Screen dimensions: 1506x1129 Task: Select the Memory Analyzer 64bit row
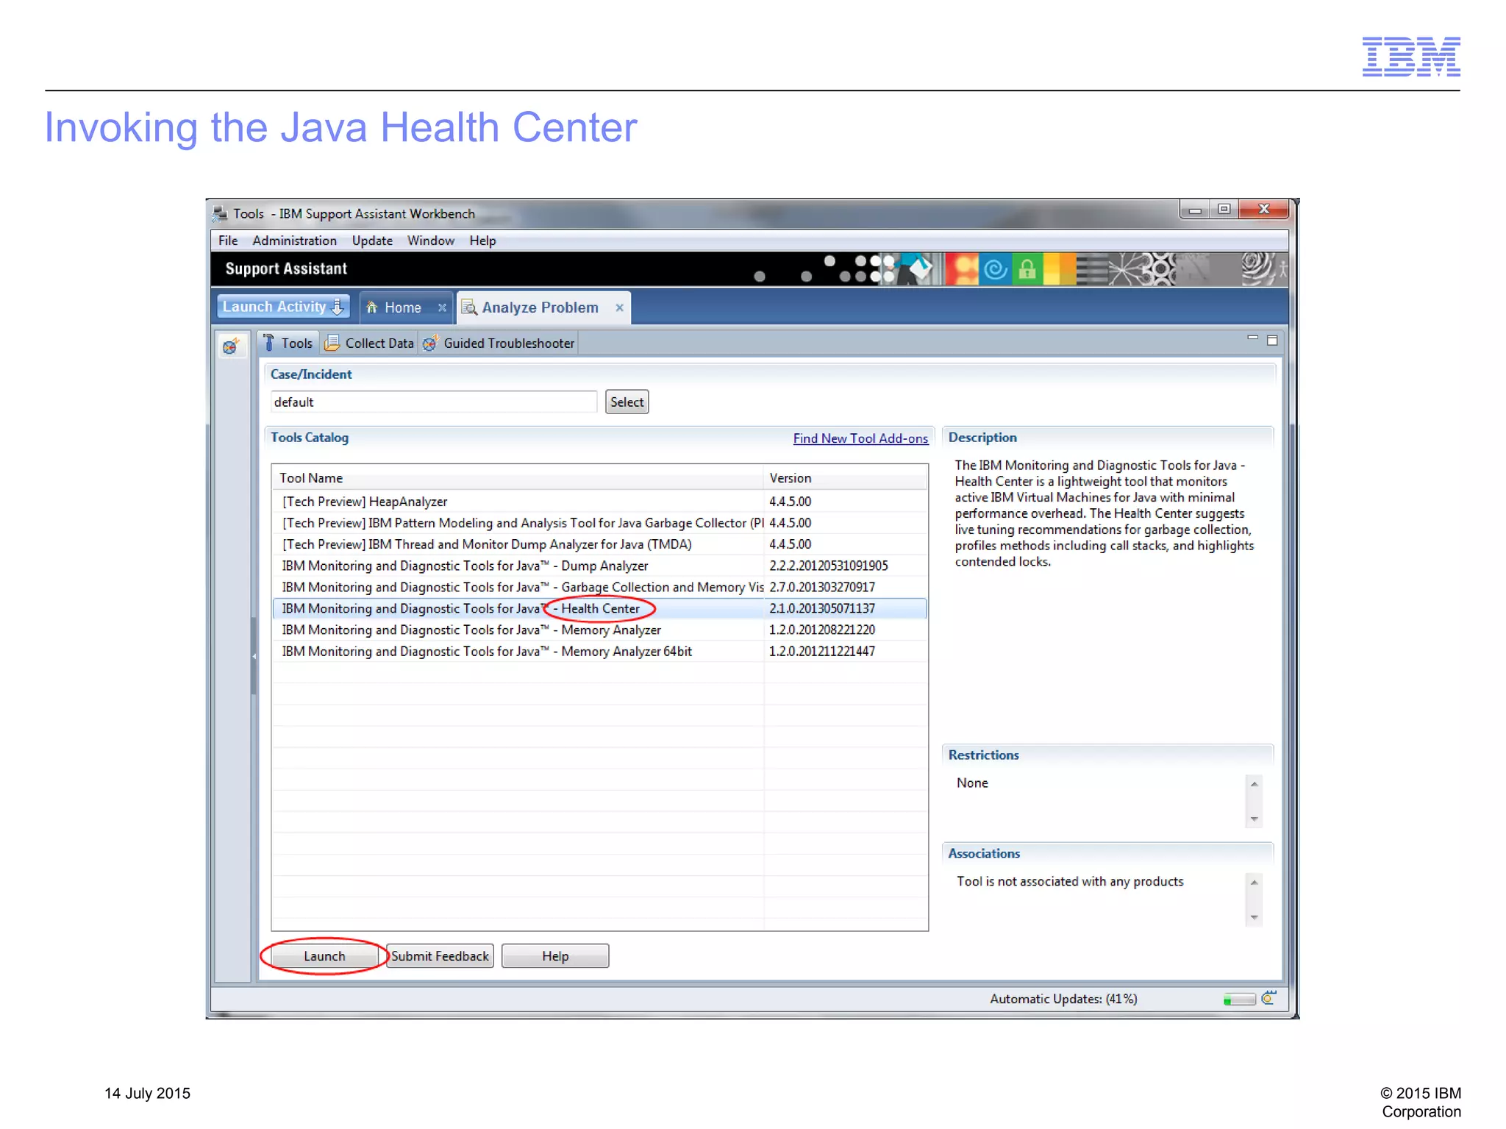point(599,651)
